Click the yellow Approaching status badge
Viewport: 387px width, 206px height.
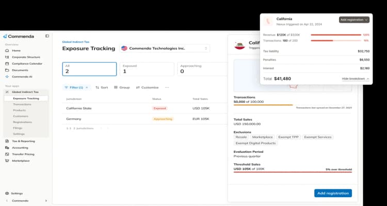point(163,119)
